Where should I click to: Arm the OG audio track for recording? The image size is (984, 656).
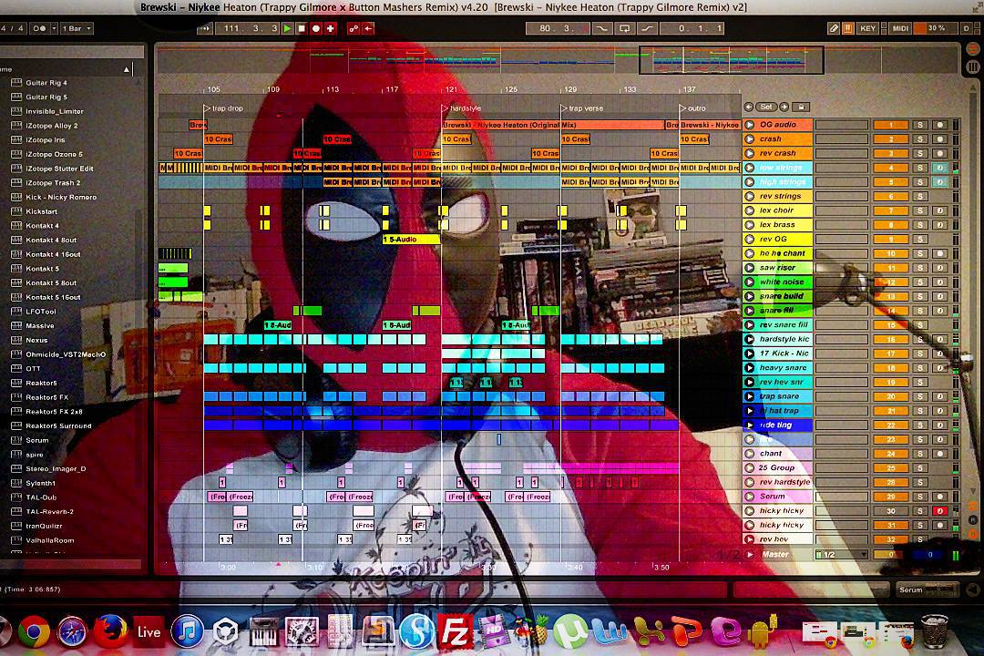(939, 125)
